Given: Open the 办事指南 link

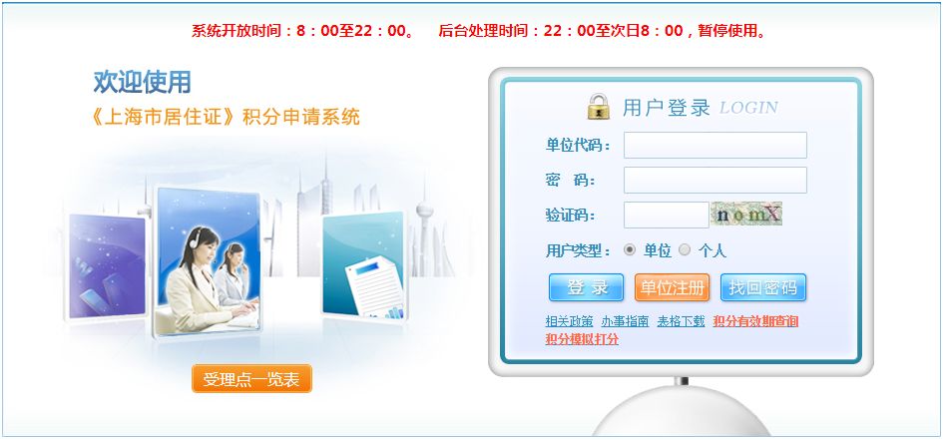Looking at the screenshot, I should coord(625,321).
